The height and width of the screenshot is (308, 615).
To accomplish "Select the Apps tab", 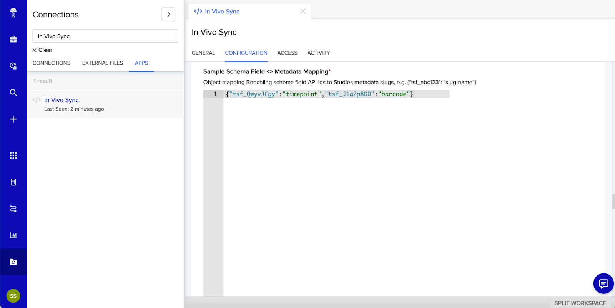I will (x=141, y=63).
